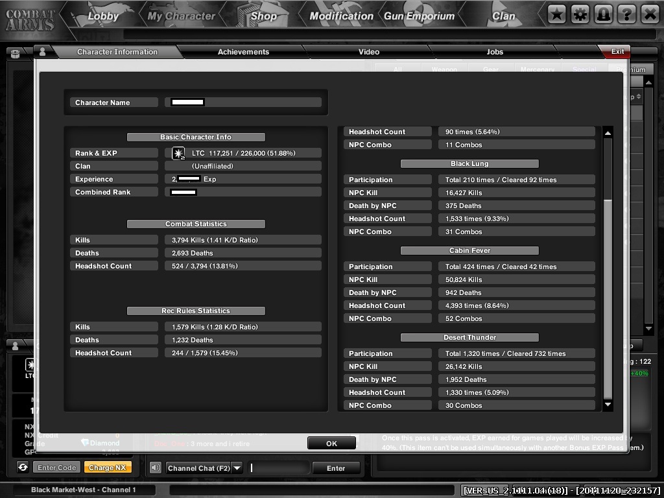Open the Clan menu

click(x=503, y=16)
